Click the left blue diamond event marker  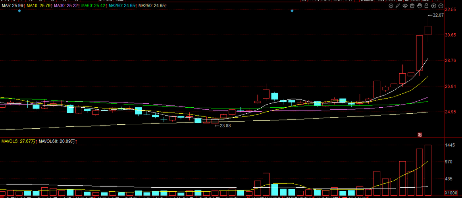point(19,11)
